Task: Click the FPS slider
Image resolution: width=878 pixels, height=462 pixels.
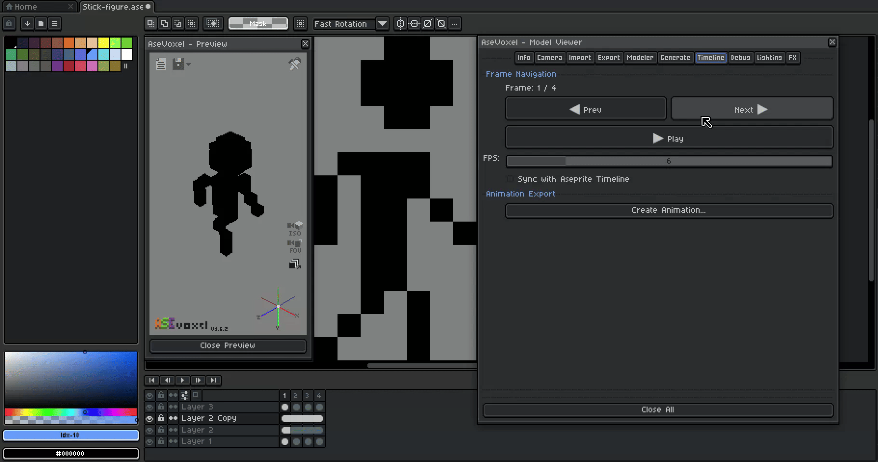Action: coord(669,161)
